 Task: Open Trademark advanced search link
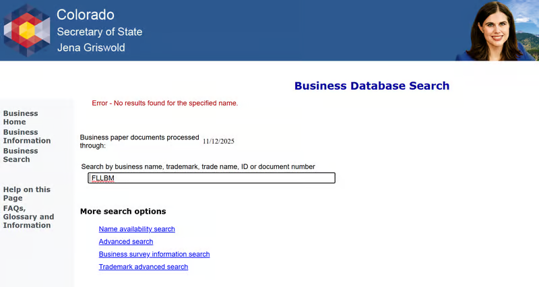144,267
